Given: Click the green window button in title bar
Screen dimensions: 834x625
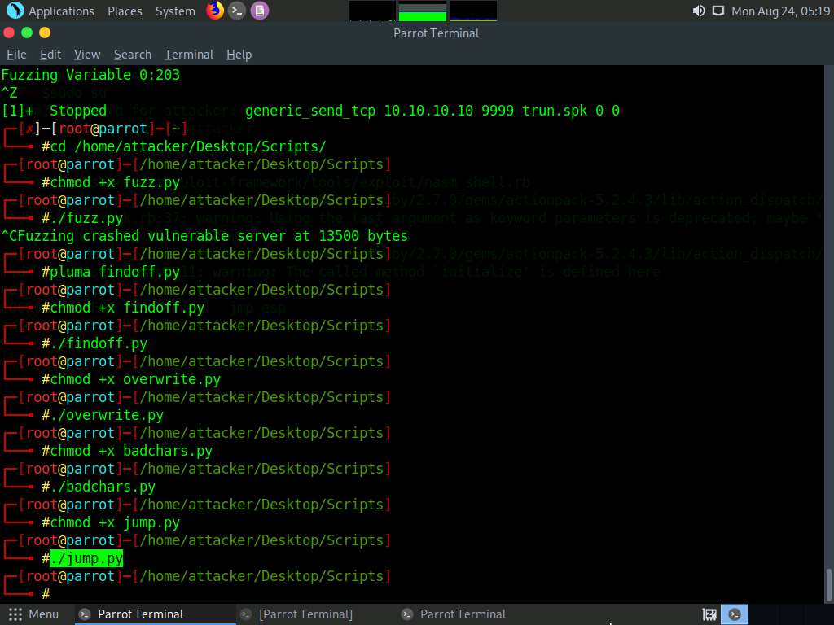Looking at the screenshot, I should tap(27, 33).
